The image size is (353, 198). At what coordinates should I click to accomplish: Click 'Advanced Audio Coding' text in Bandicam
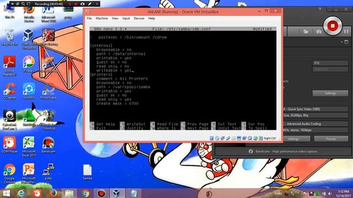pyautogui.click(x=304, y=124)
